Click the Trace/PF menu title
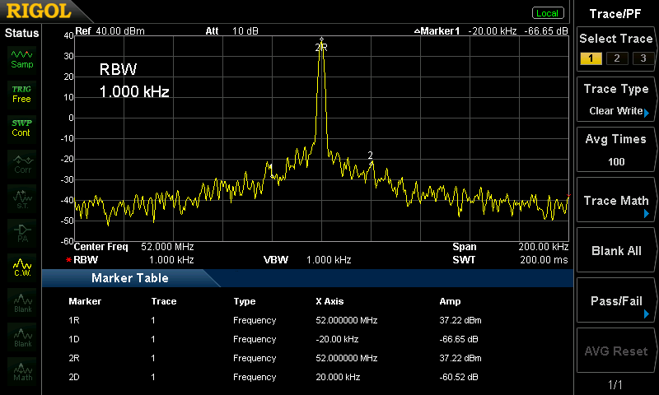 pos(616,12)
